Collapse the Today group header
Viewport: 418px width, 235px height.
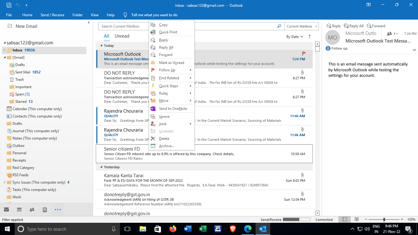pos(102,46)
